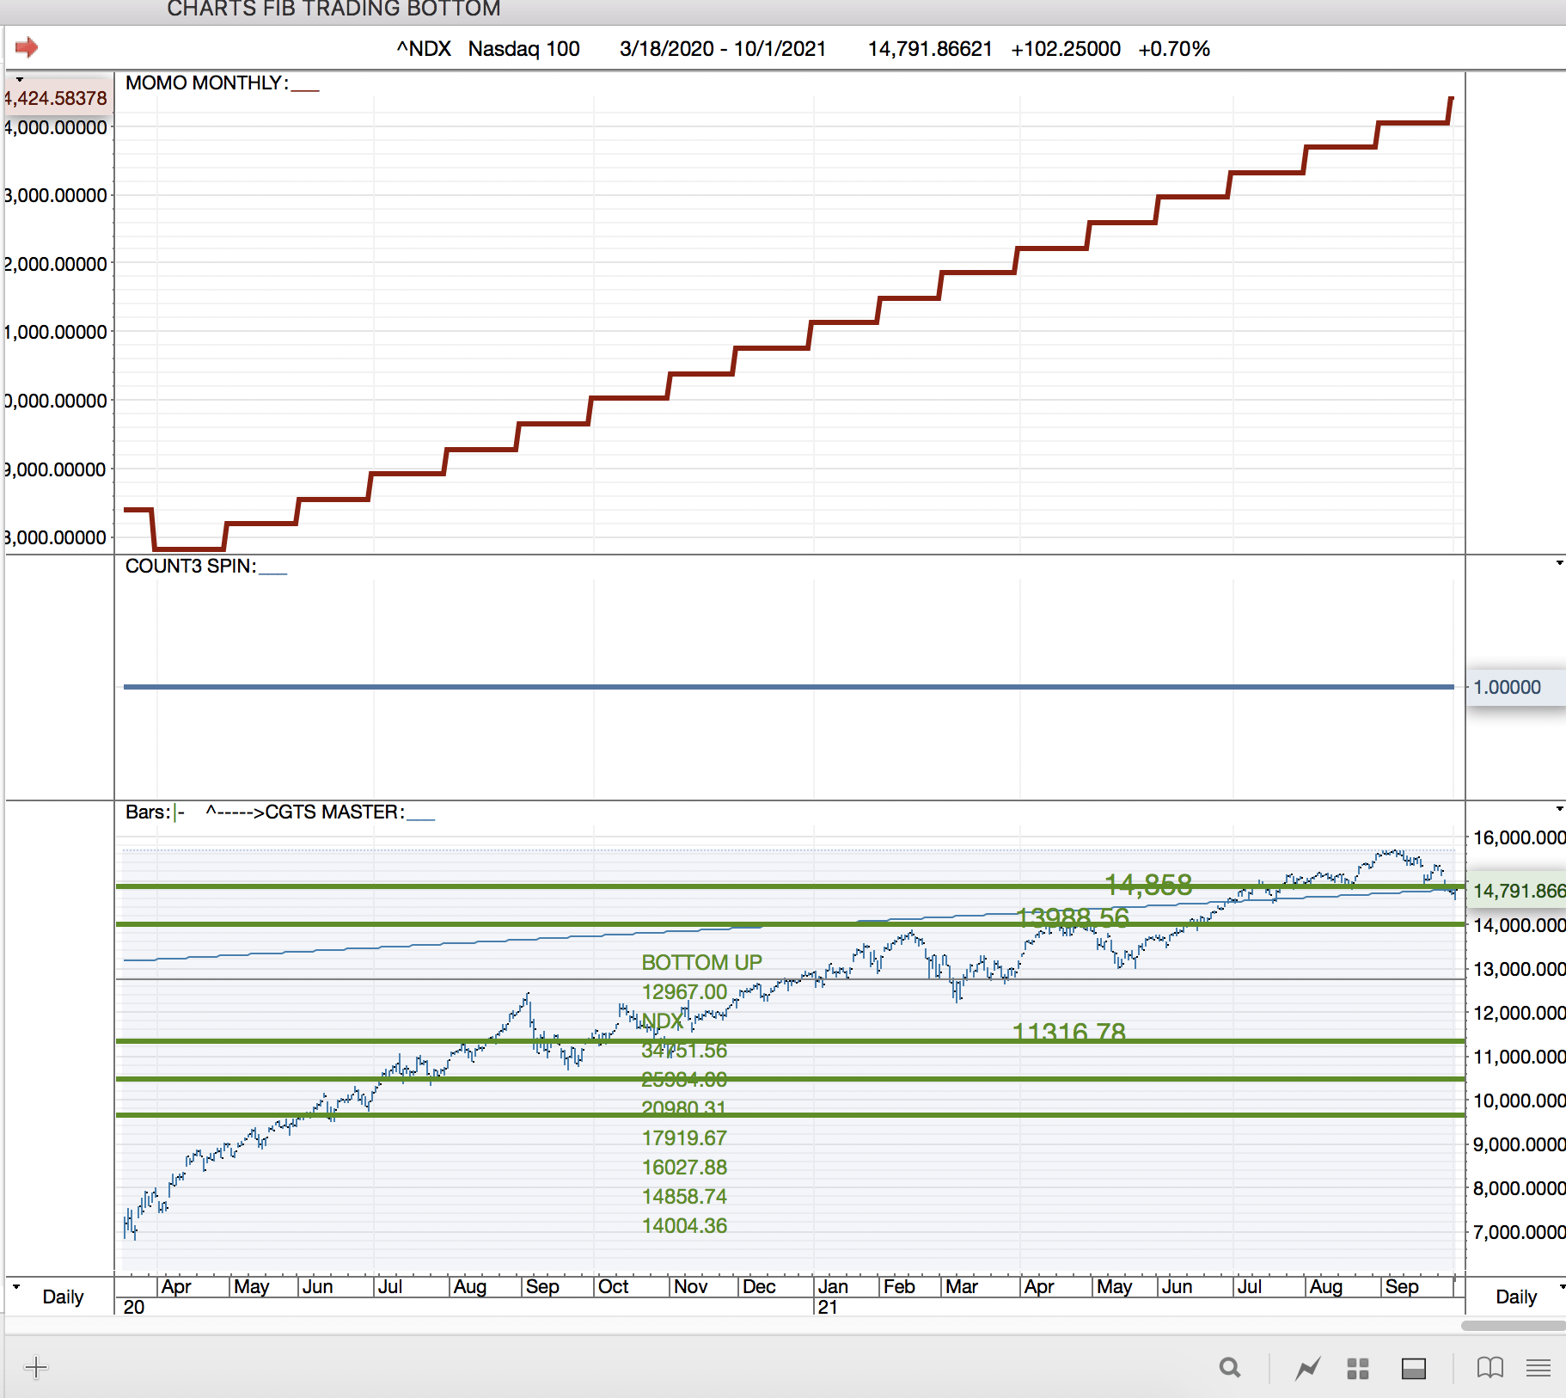Click the 7,000.0000 price axis label
Image resolution: width=1566 pixels, height=1398 pixels.
click(1519, 1232)
